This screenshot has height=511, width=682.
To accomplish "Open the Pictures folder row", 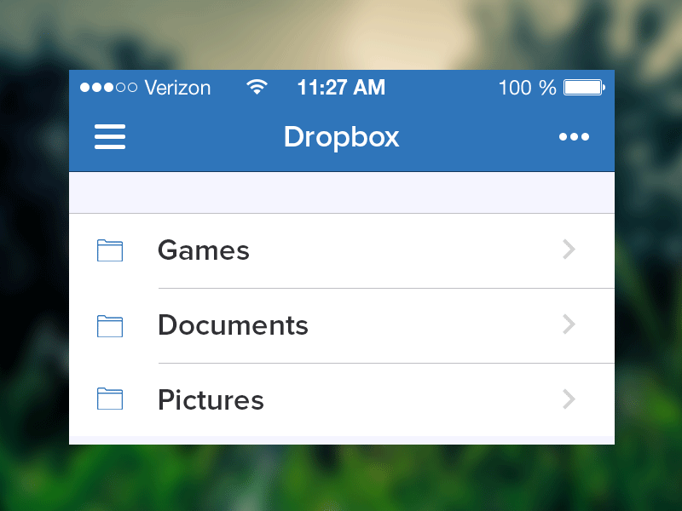I will [341, 399].
